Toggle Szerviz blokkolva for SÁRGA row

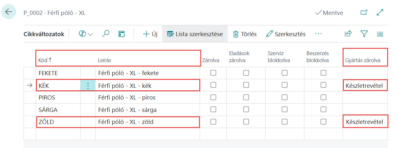point(285,109)
